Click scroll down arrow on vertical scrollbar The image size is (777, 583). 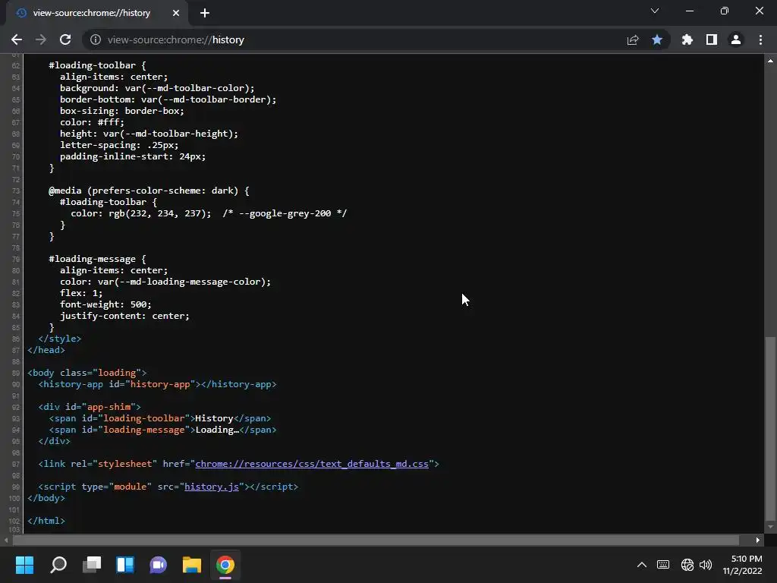(770, 527)
